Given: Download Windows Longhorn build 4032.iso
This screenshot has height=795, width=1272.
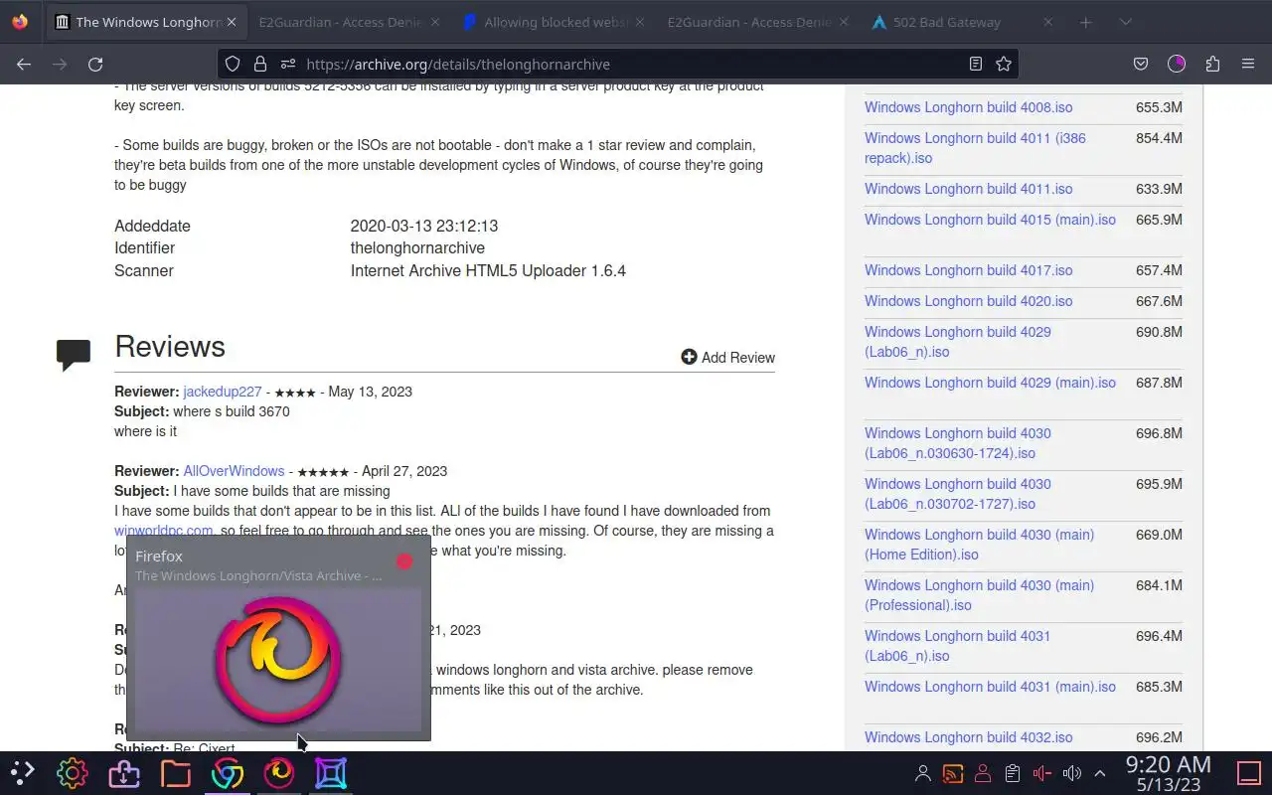Looking at the screenshot, I should [969, 737].
